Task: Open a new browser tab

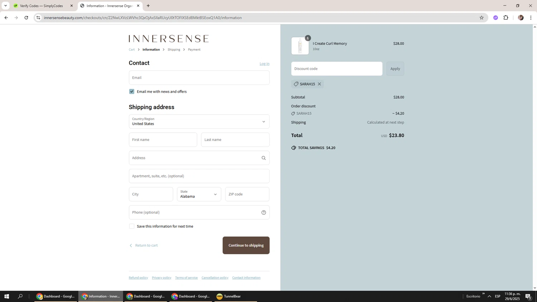Action: (x=148, y=6)
